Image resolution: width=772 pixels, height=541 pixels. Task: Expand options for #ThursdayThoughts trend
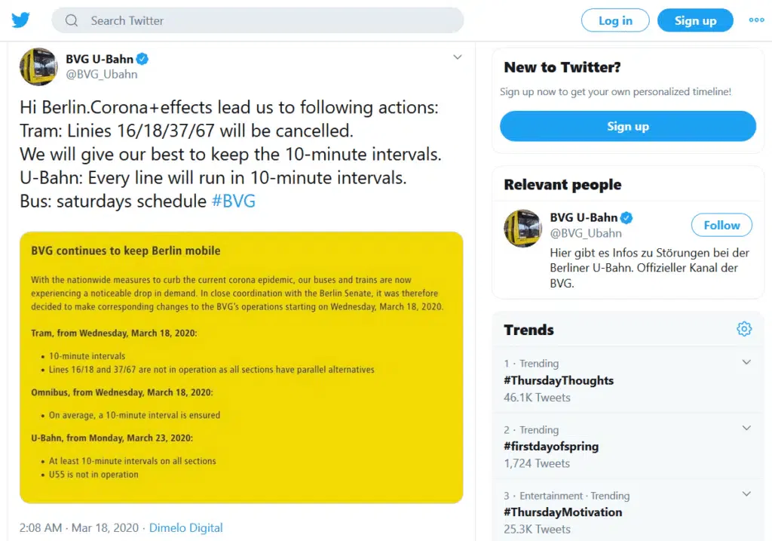tap(746, 362)
